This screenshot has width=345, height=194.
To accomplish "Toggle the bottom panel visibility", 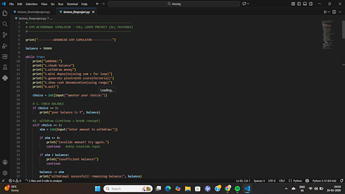I will (305, 4).
